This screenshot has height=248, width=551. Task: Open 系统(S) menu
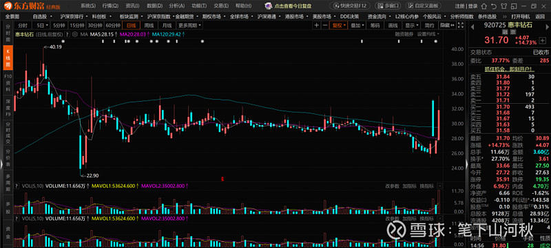[x=88, y=6]
